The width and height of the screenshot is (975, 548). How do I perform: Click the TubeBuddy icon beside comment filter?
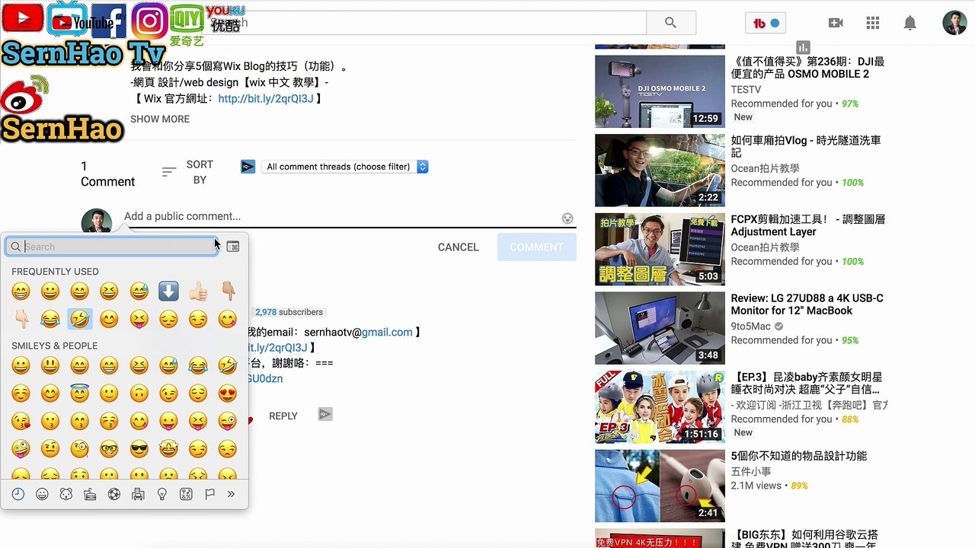pos(248,167)
